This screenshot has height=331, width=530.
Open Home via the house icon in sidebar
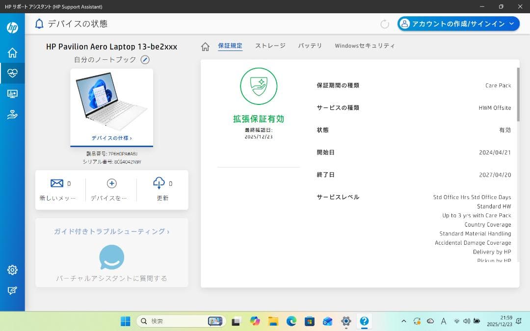12,52
